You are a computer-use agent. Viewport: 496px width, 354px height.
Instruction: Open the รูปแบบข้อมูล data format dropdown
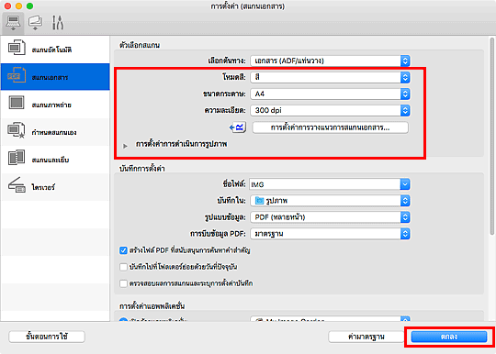[330, 217]
